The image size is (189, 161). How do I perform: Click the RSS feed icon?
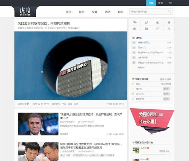coord(169,29)
